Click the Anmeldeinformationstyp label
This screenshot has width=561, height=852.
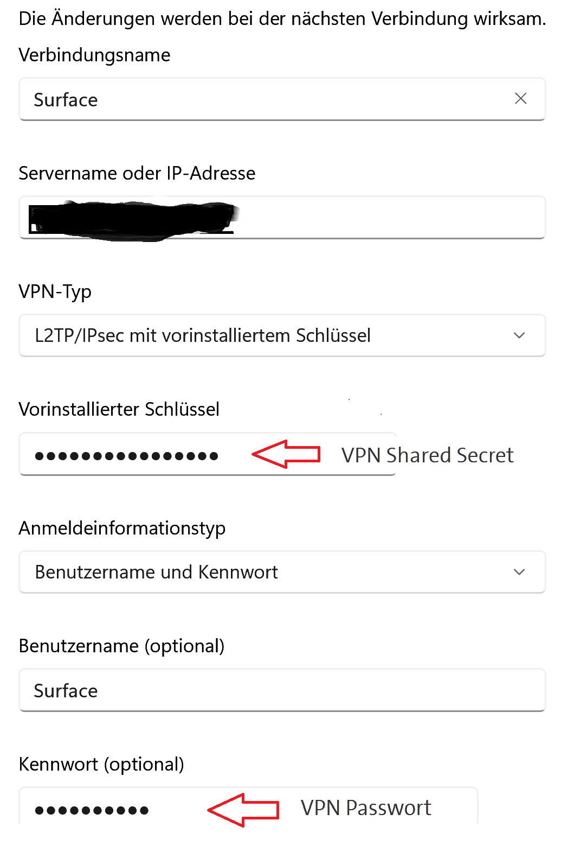(x=122, y=528)
